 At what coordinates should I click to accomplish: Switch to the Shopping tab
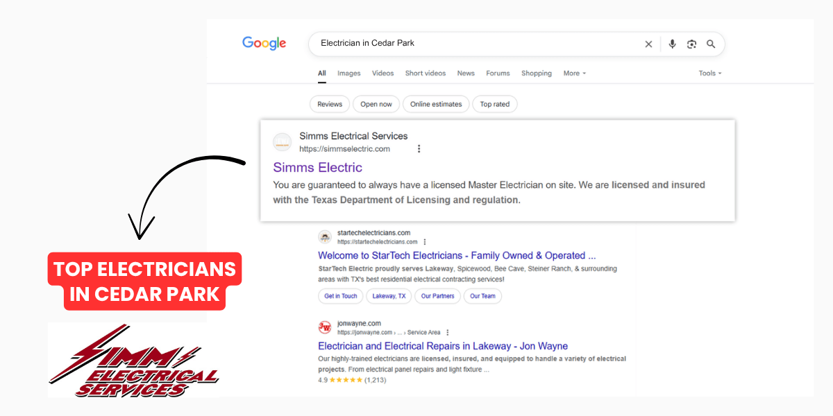tap(537, 73)
